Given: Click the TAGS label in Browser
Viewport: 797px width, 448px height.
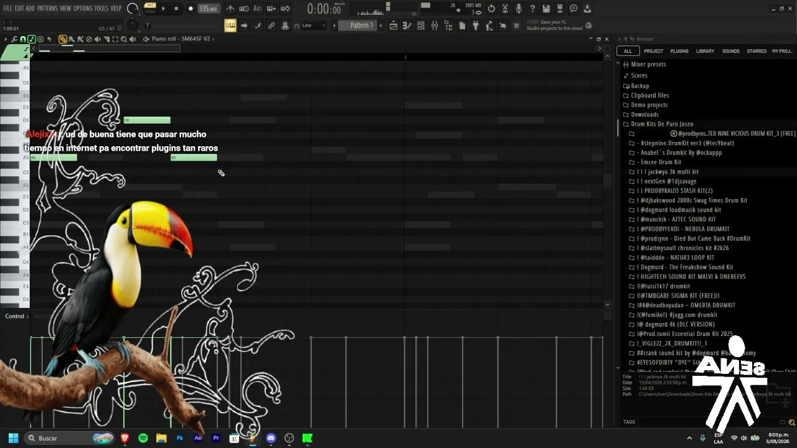Looking at the screenshot, I should tap(629, 422).
